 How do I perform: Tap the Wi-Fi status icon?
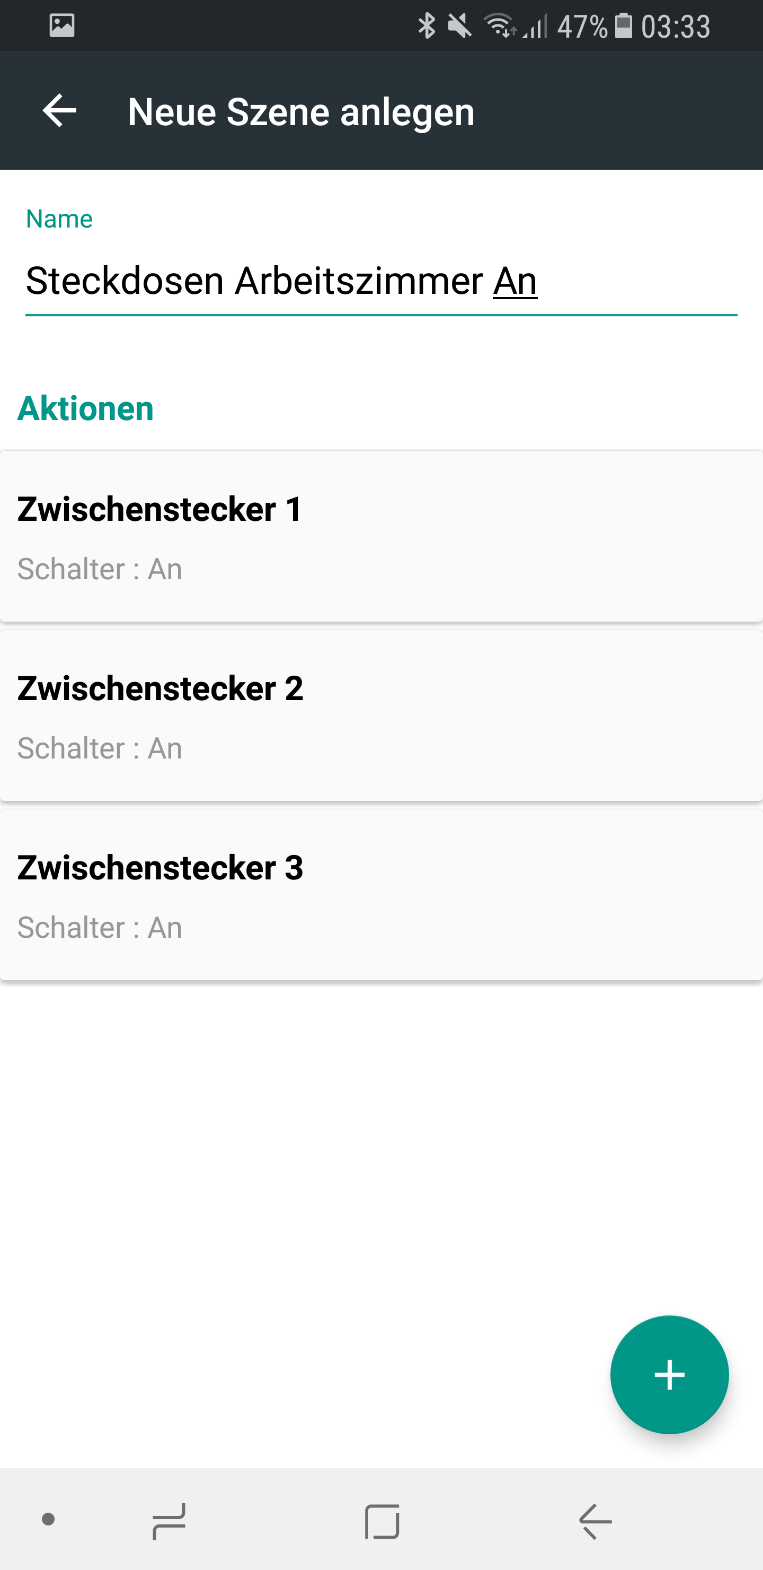point(499,26)
